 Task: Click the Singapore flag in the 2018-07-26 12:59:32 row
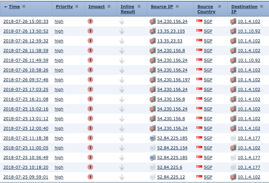coord(199,41)
